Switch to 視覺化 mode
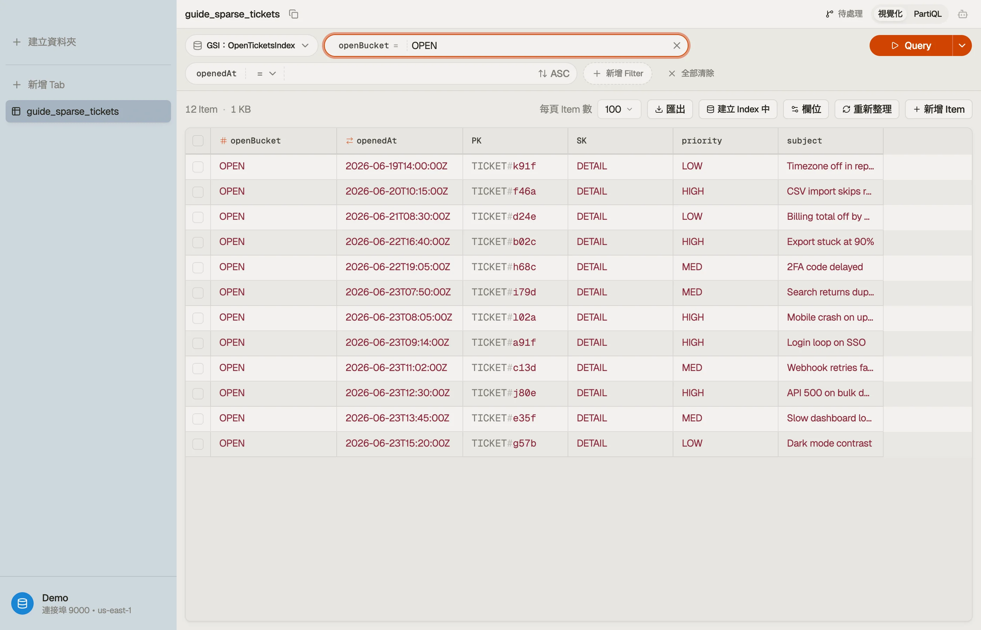Screen dimensions: 981x630 [x=890, y=14]
